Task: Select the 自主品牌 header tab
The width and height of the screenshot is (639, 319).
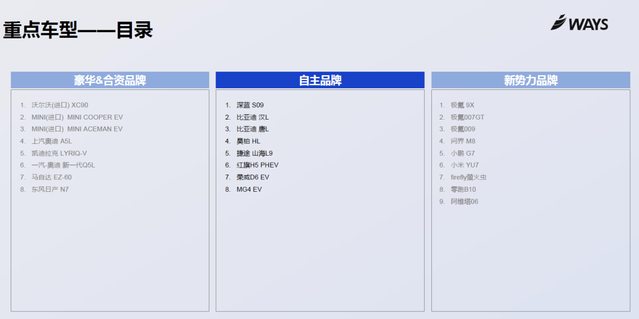Action: click(x=320, y=80)
